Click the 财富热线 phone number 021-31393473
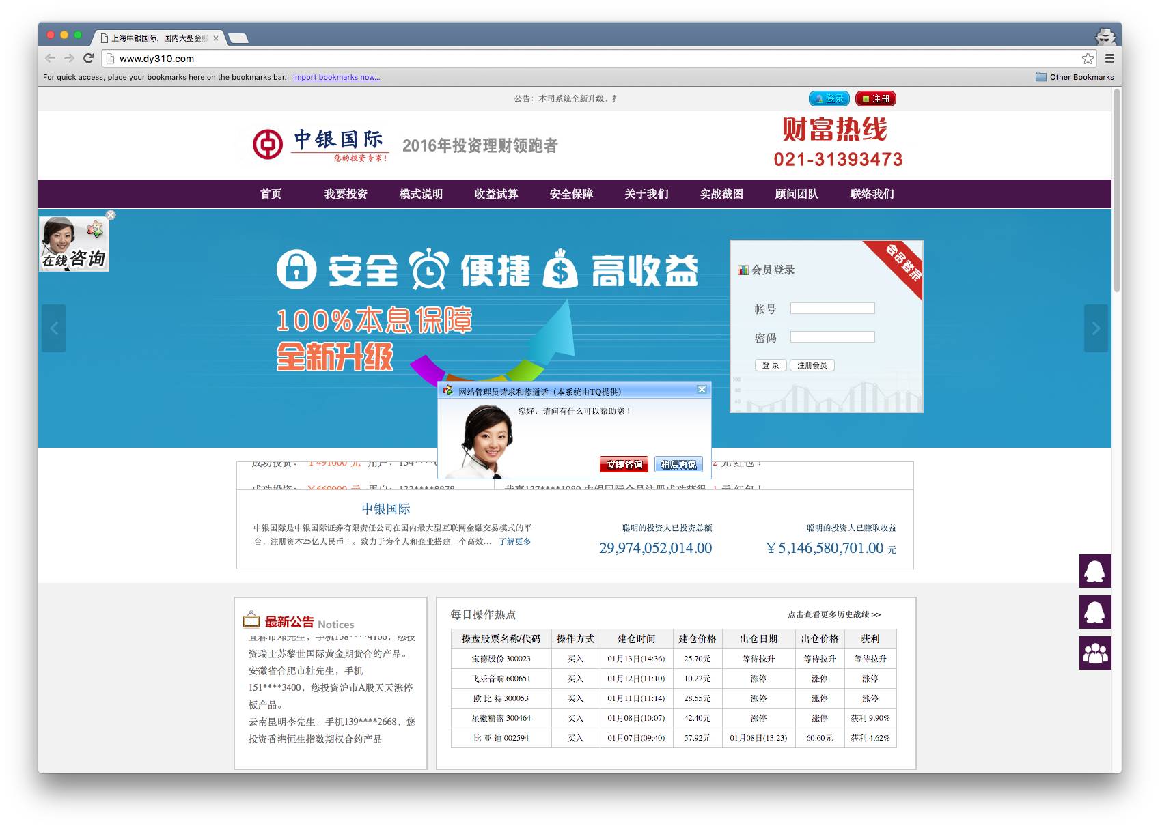 [838, 159]
